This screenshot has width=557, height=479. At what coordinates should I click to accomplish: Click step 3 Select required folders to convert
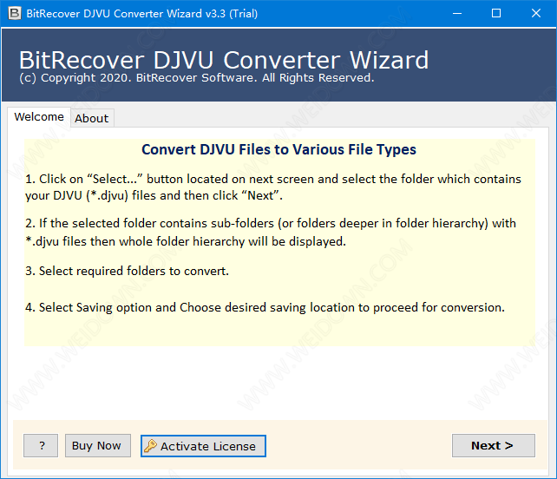(128, 271)
